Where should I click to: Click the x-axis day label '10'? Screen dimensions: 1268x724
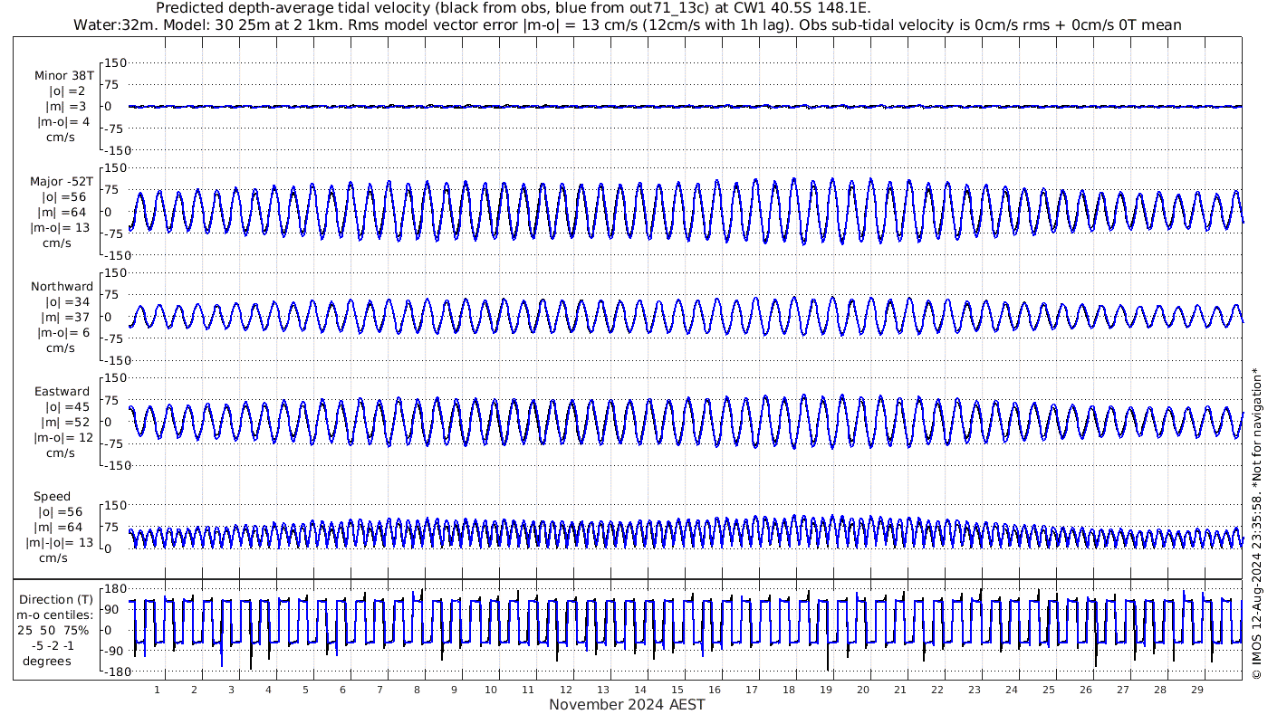(x=491, y=690)
